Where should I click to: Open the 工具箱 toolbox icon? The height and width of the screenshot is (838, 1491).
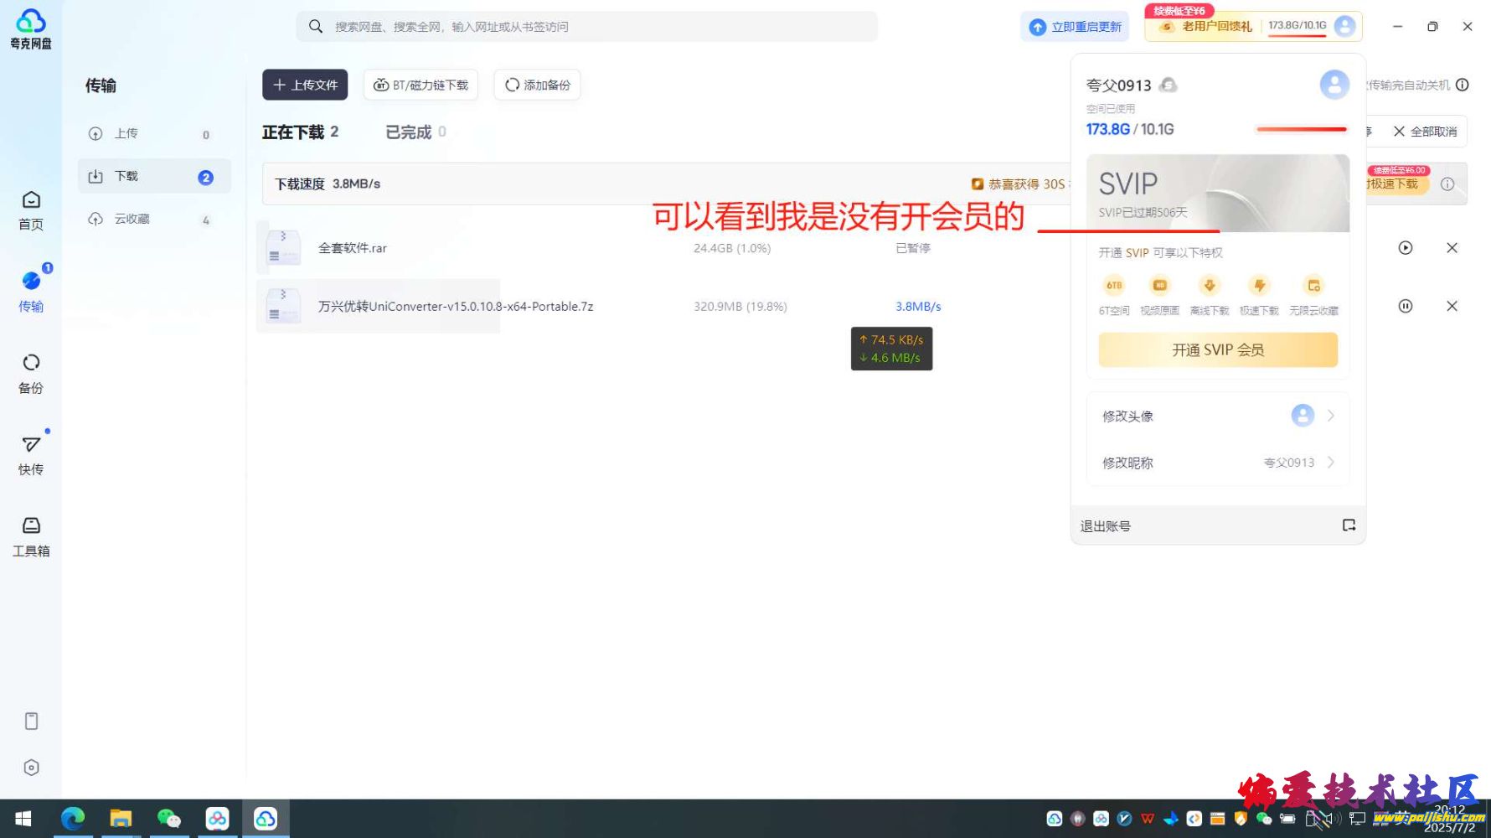click(x=31, y=535)
